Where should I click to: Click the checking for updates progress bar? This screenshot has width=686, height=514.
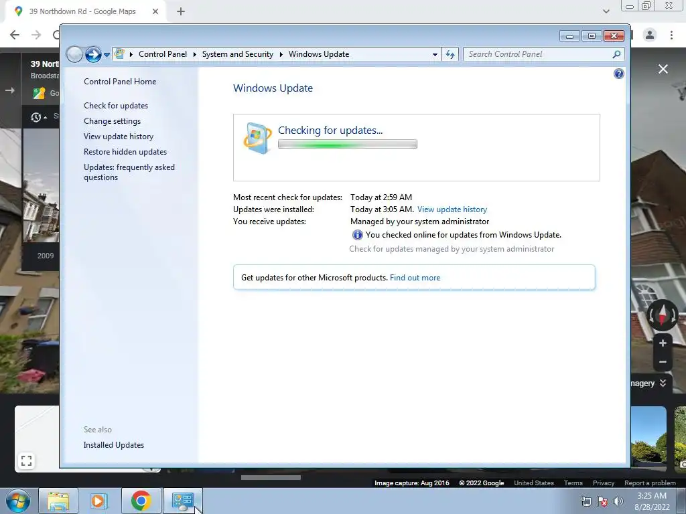pos(348,145)
